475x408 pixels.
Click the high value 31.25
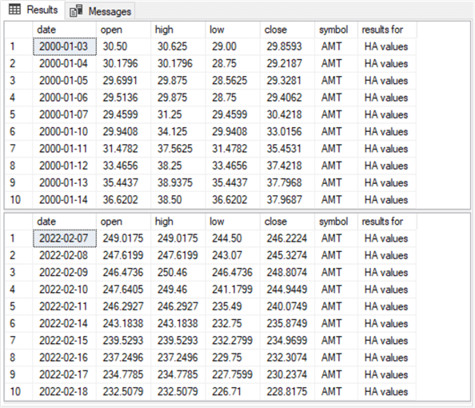(x=178, y=115)
